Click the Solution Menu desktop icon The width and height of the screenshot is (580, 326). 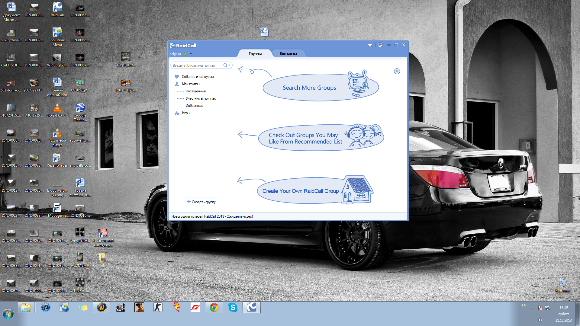57,37
